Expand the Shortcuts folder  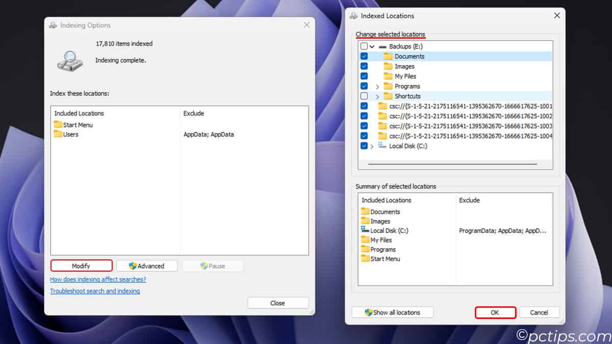377,96
